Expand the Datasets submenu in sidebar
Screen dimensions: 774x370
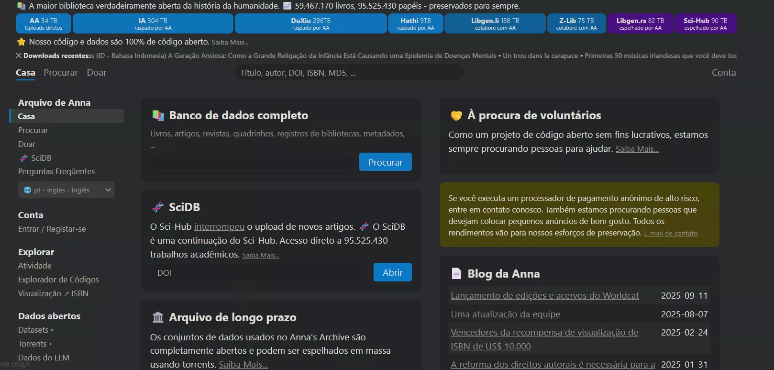coord(36,330)
